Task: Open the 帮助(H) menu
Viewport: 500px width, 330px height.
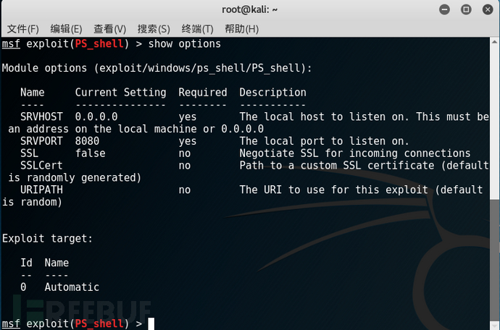Action: (x=242, y=29)
